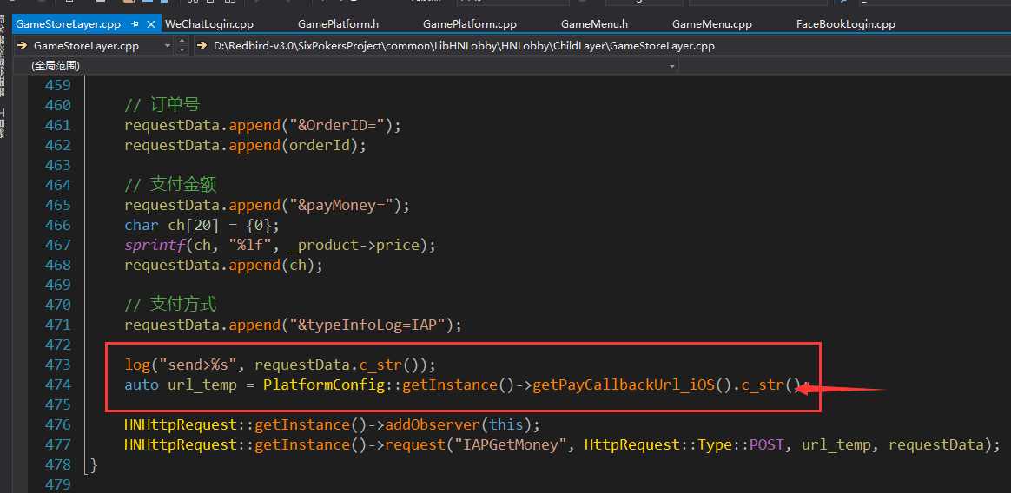Click the sprintf call on line 467

click(154, 244)
